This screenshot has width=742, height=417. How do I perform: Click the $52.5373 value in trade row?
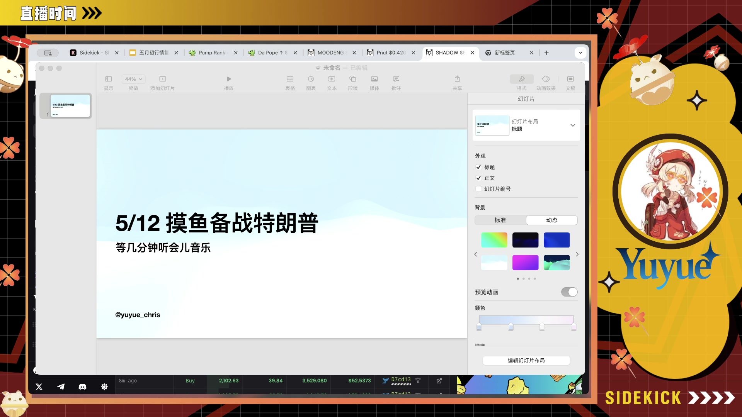[x=359, y=381]
